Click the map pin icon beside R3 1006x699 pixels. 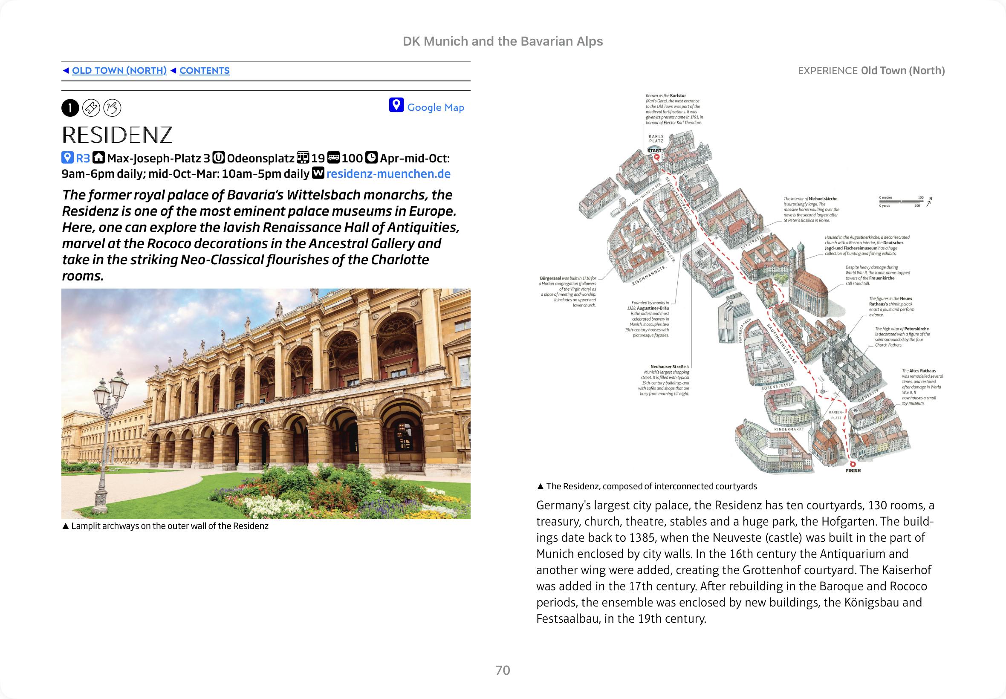click(67, 158)
